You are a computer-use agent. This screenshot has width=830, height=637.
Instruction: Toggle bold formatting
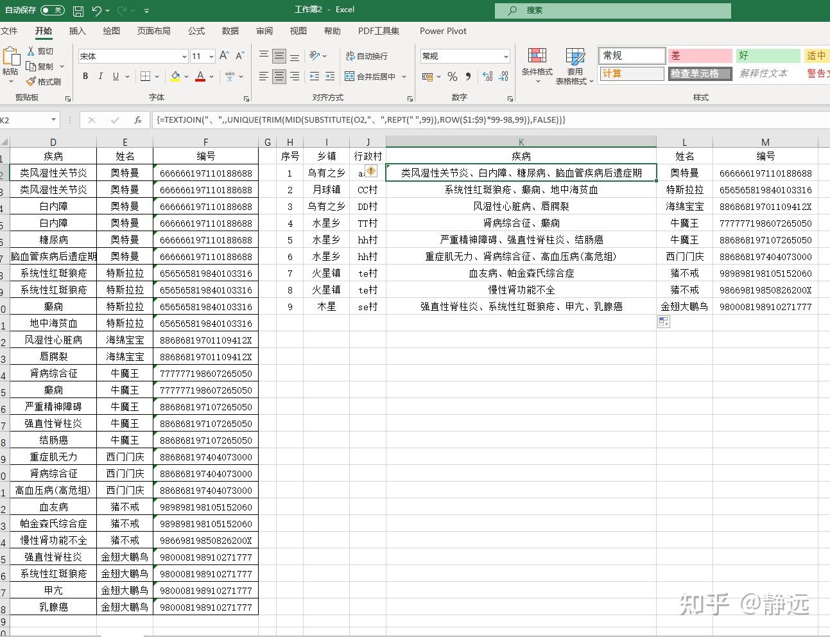[85, 76]
